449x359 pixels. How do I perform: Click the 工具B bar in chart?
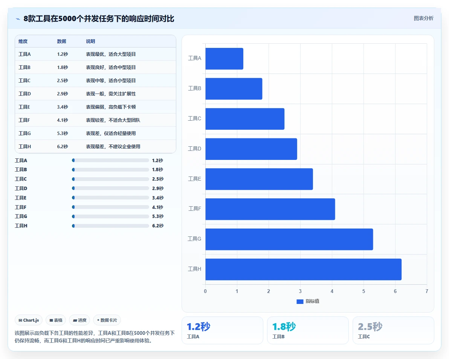pyautogui.click(x=234, y=89)
